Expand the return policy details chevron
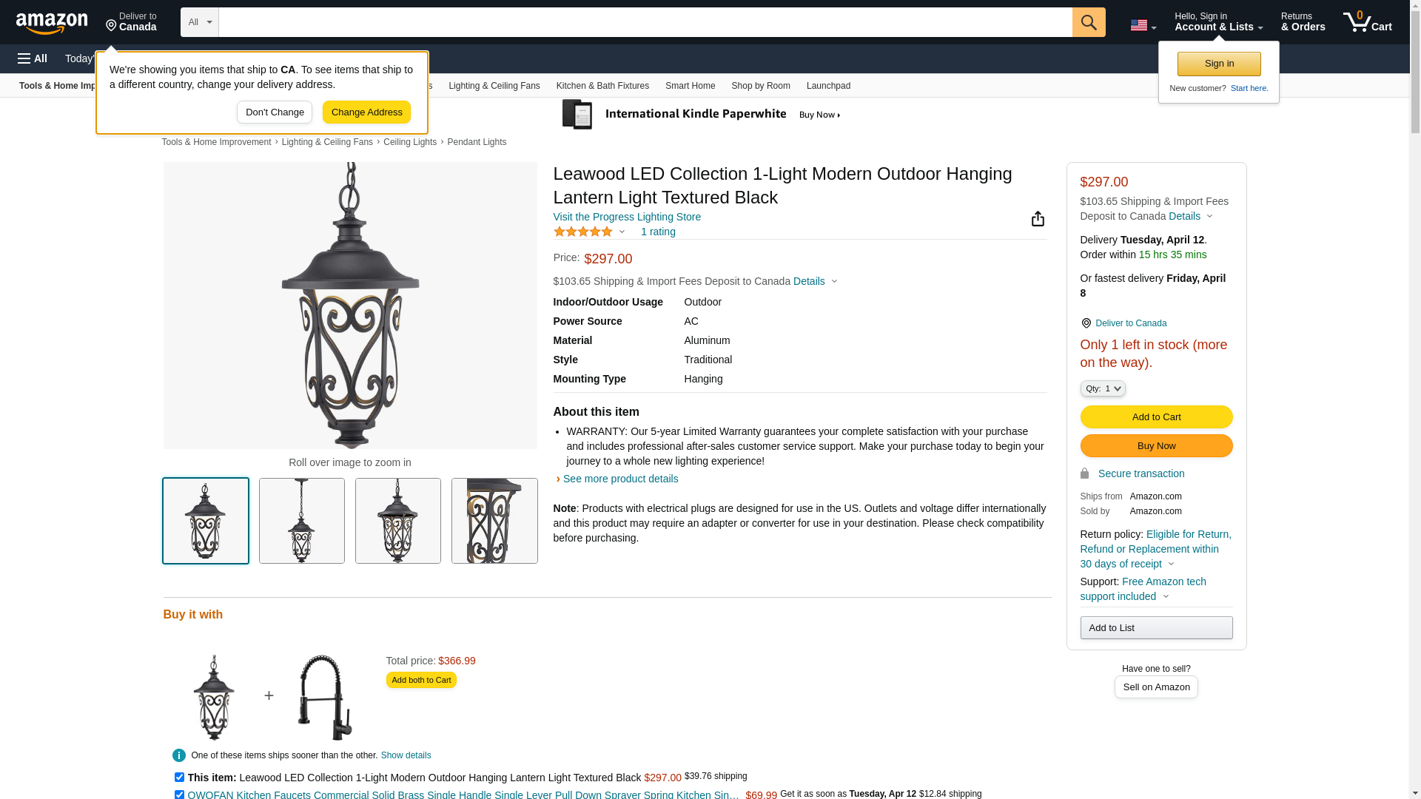The height and width of the screenshot is (799, 1421). click(1171, 564)
